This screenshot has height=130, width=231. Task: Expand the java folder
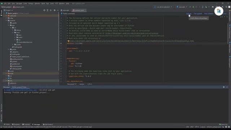(x=15, y=35)
